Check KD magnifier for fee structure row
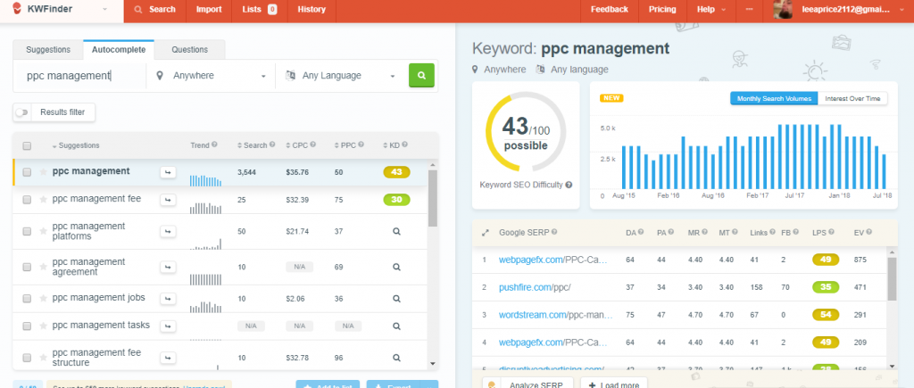This screenshot has height=388, width=914. click(396, 358)
